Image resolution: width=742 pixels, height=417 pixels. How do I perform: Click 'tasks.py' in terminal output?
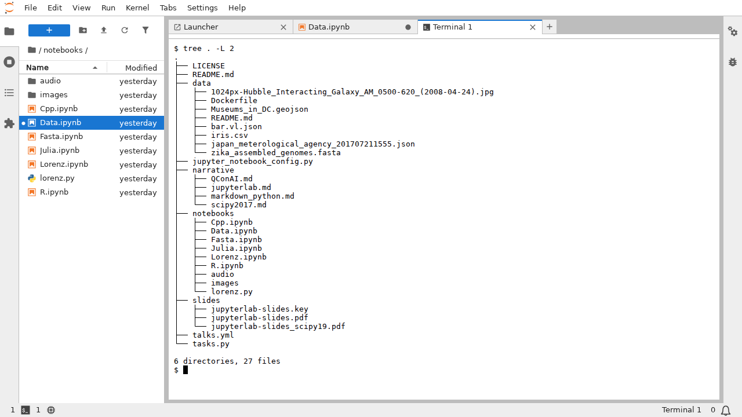211,343
